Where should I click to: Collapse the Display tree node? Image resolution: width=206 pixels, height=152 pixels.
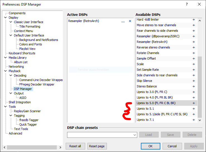[6, 18]
